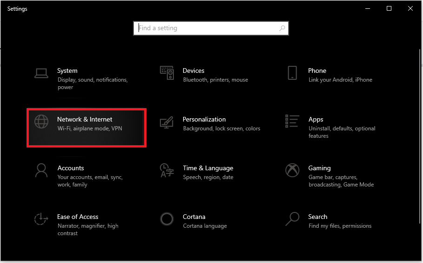
Task: Go to the Devices title
Action: click(x=193, y=71)
